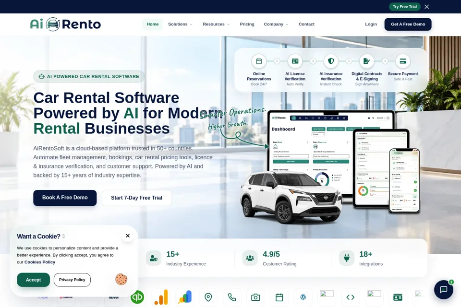
Task: Open the live chat widget
Action: [443, 290]
